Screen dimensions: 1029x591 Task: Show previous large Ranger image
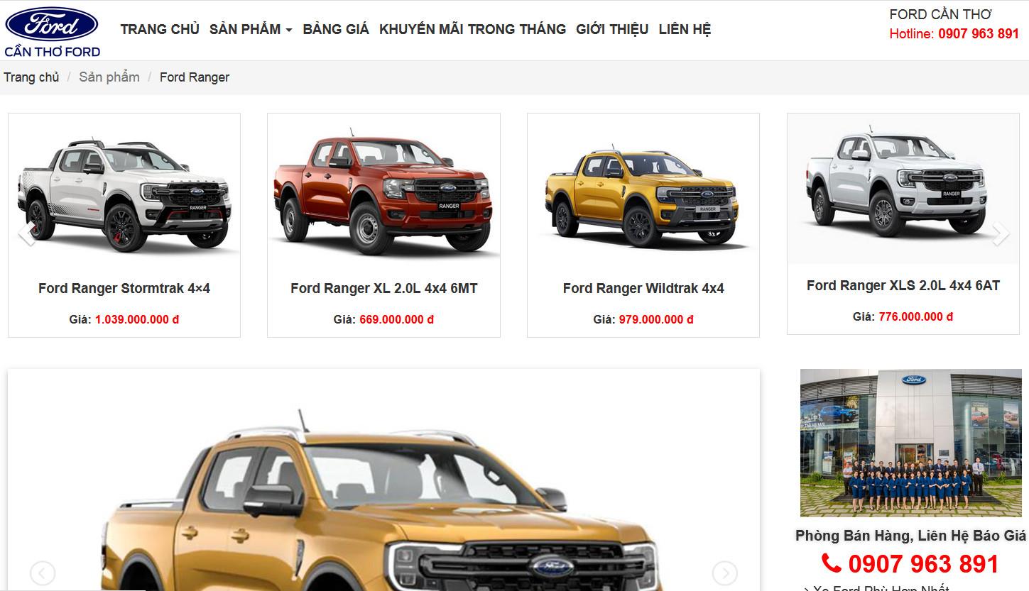(43, 573)
